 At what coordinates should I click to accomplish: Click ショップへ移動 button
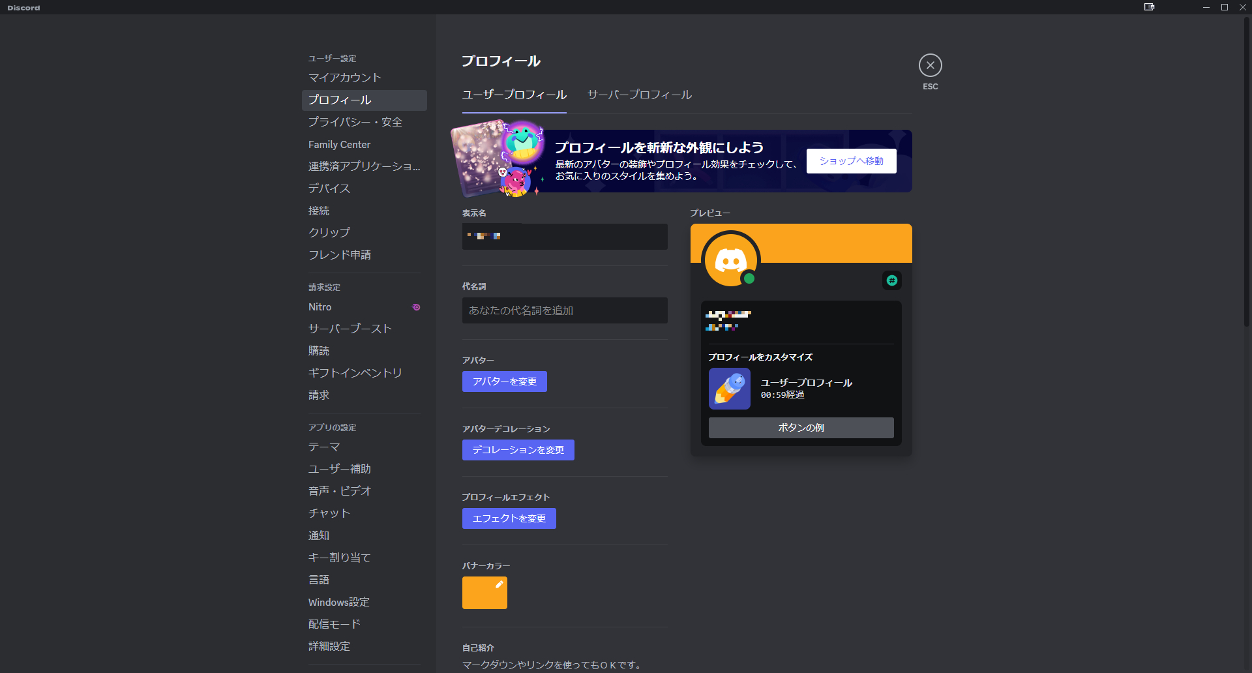851,161
